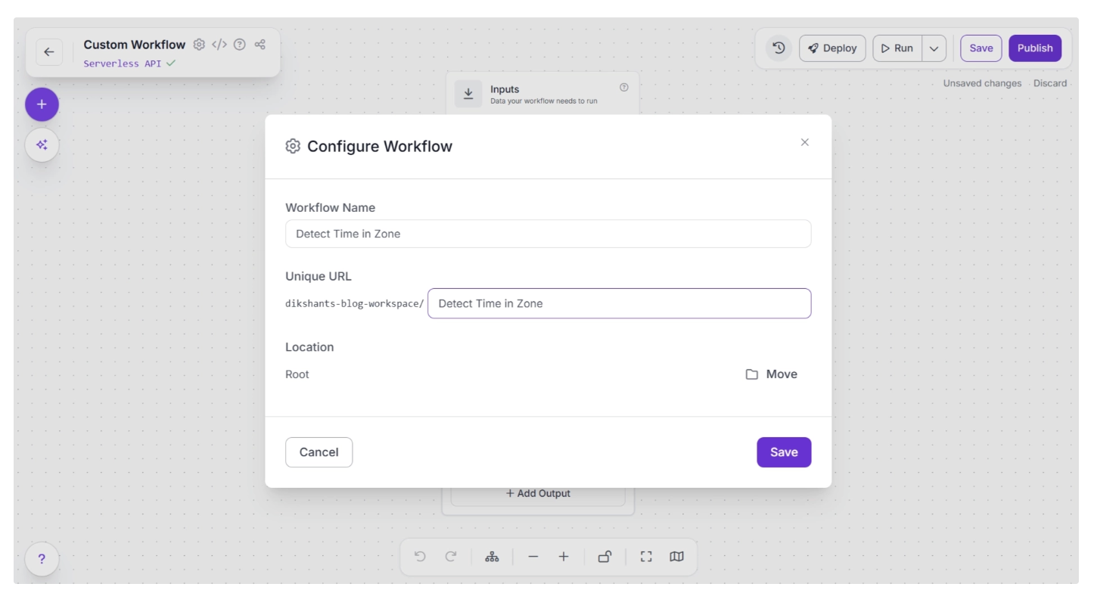Toggle fit-to-screen view icon
The width and height of the screenshot is (1094, 590).
click(645, 557)
